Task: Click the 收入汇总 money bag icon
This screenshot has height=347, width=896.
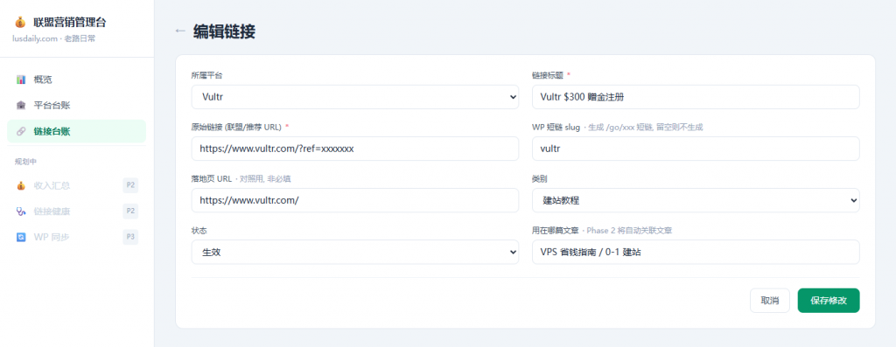Action: coord(21,185)
